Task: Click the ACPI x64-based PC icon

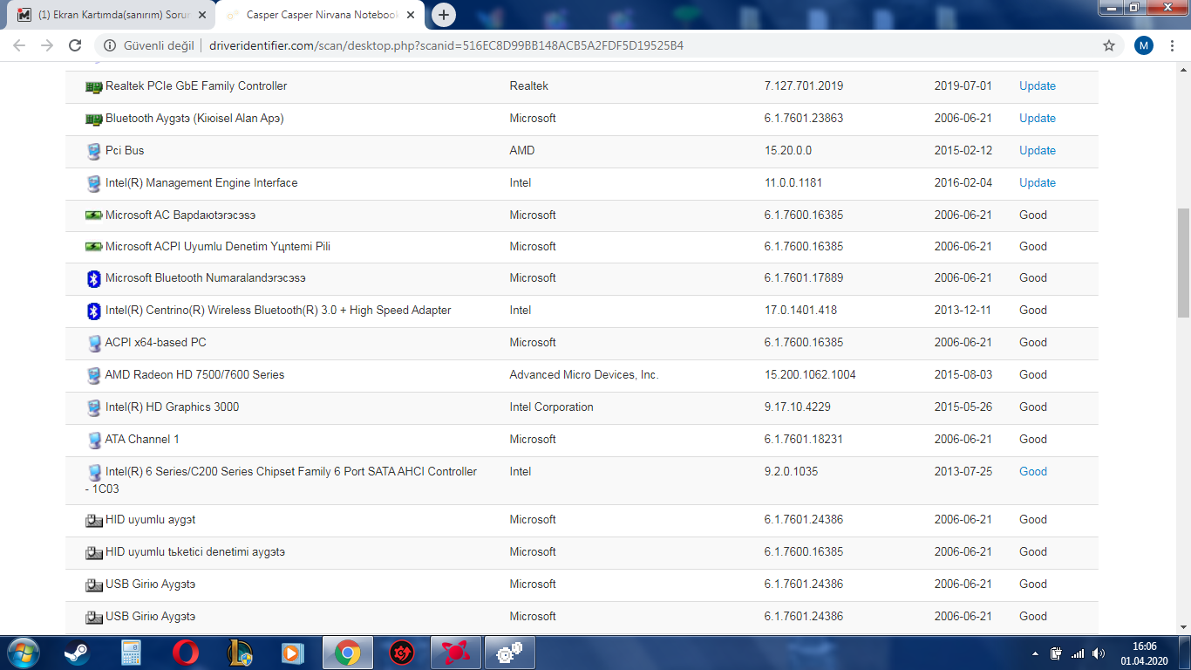Action: pos(94,343)
